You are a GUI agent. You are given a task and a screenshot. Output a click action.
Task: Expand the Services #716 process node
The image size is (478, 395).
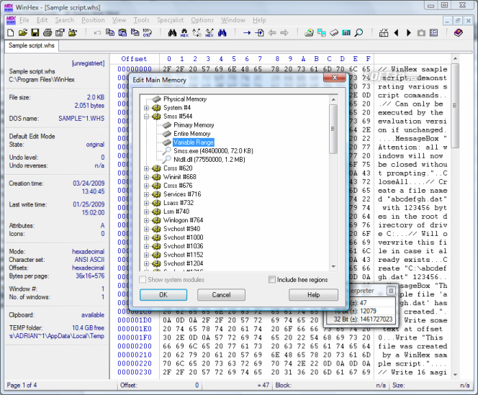click(147, 194)
